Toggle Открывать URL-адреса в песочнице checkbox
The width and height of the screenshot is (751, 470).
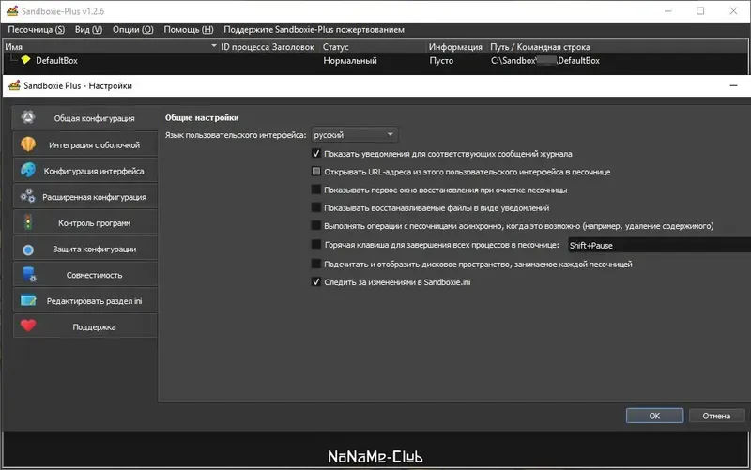(316, 172)
